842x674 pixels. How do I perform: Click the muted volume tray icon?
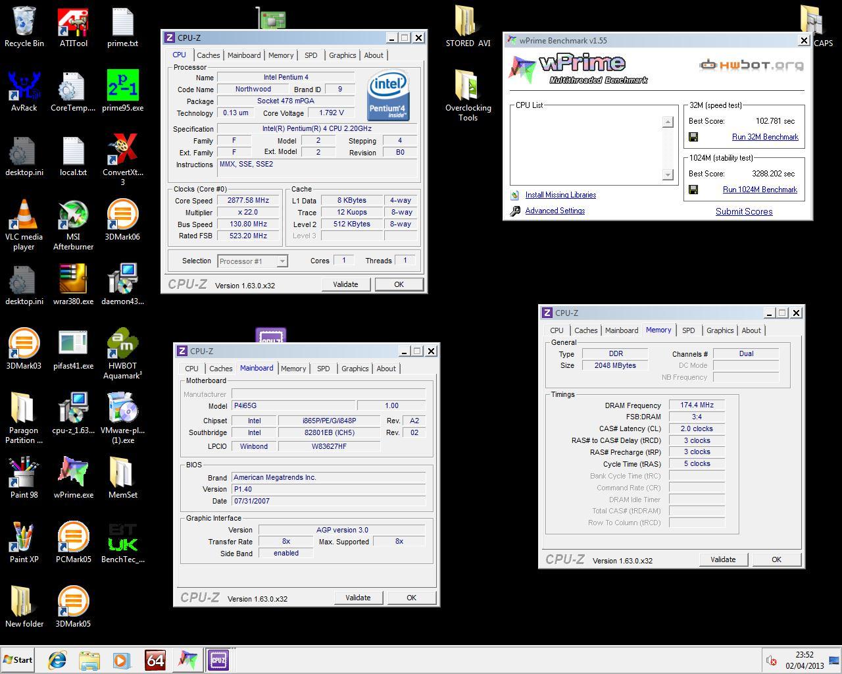(x=772, y=660)
